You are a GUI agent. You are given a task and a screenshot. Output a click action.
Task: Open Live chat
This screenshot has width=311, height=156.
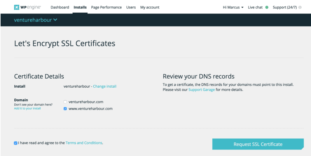255,7
